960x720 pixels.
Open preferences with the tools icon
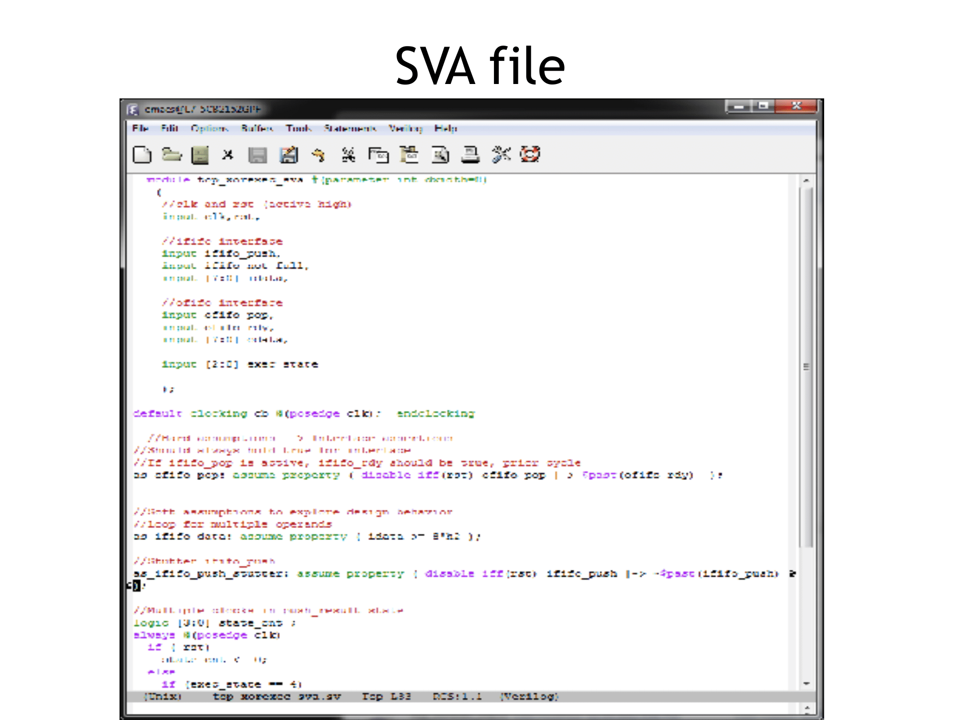tap(501, 155)
